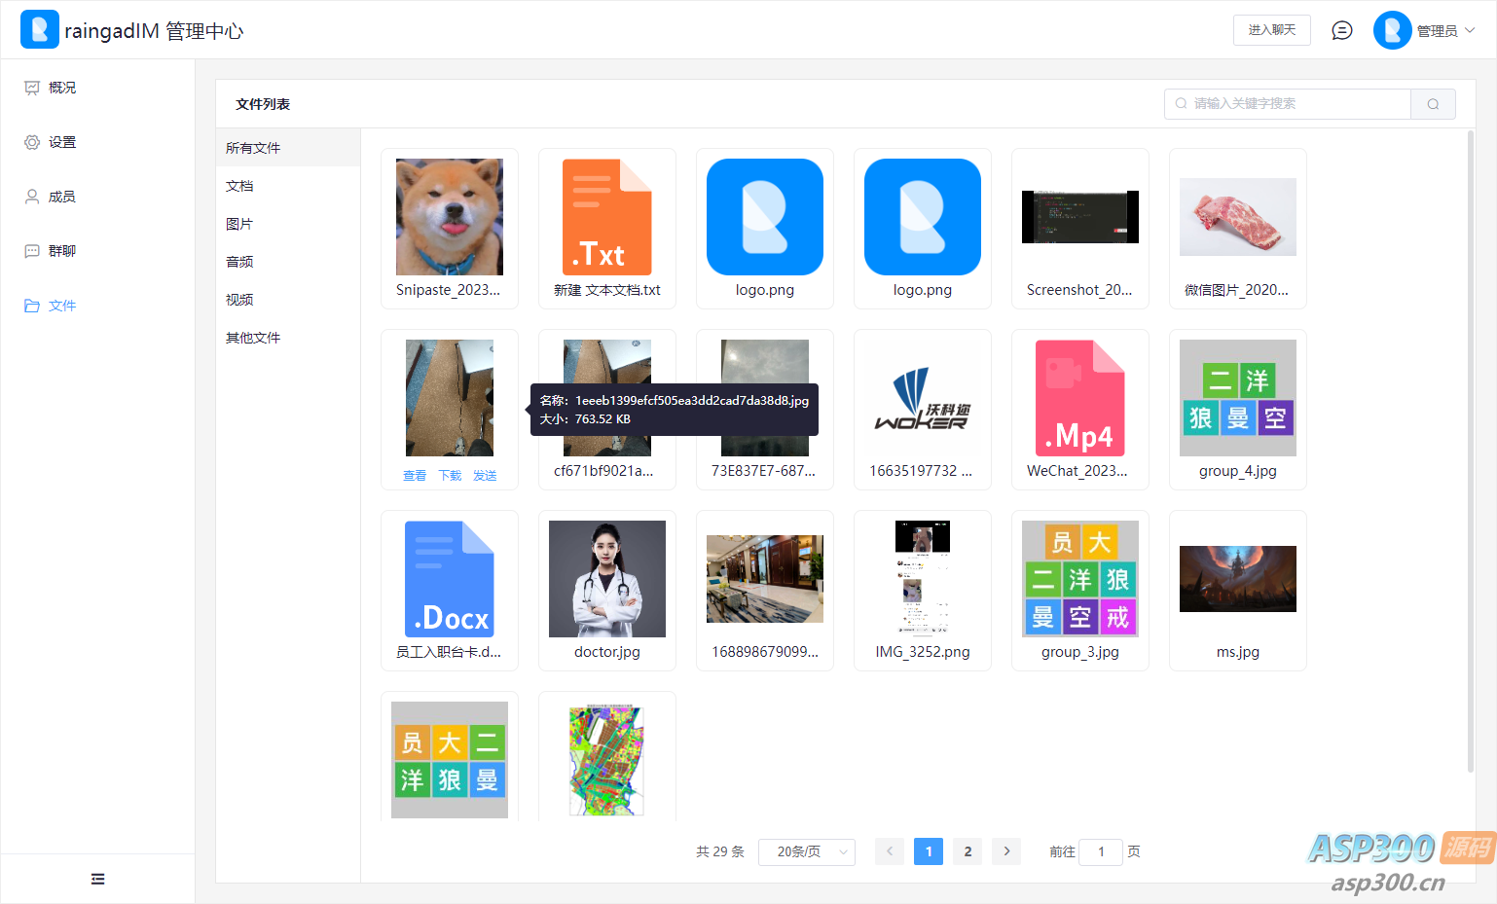Viewport: 1497px width, 904px height.
Task: Open the doctor.jpg thumbnail
Action: pyautogui.click(x=607, y=579)
